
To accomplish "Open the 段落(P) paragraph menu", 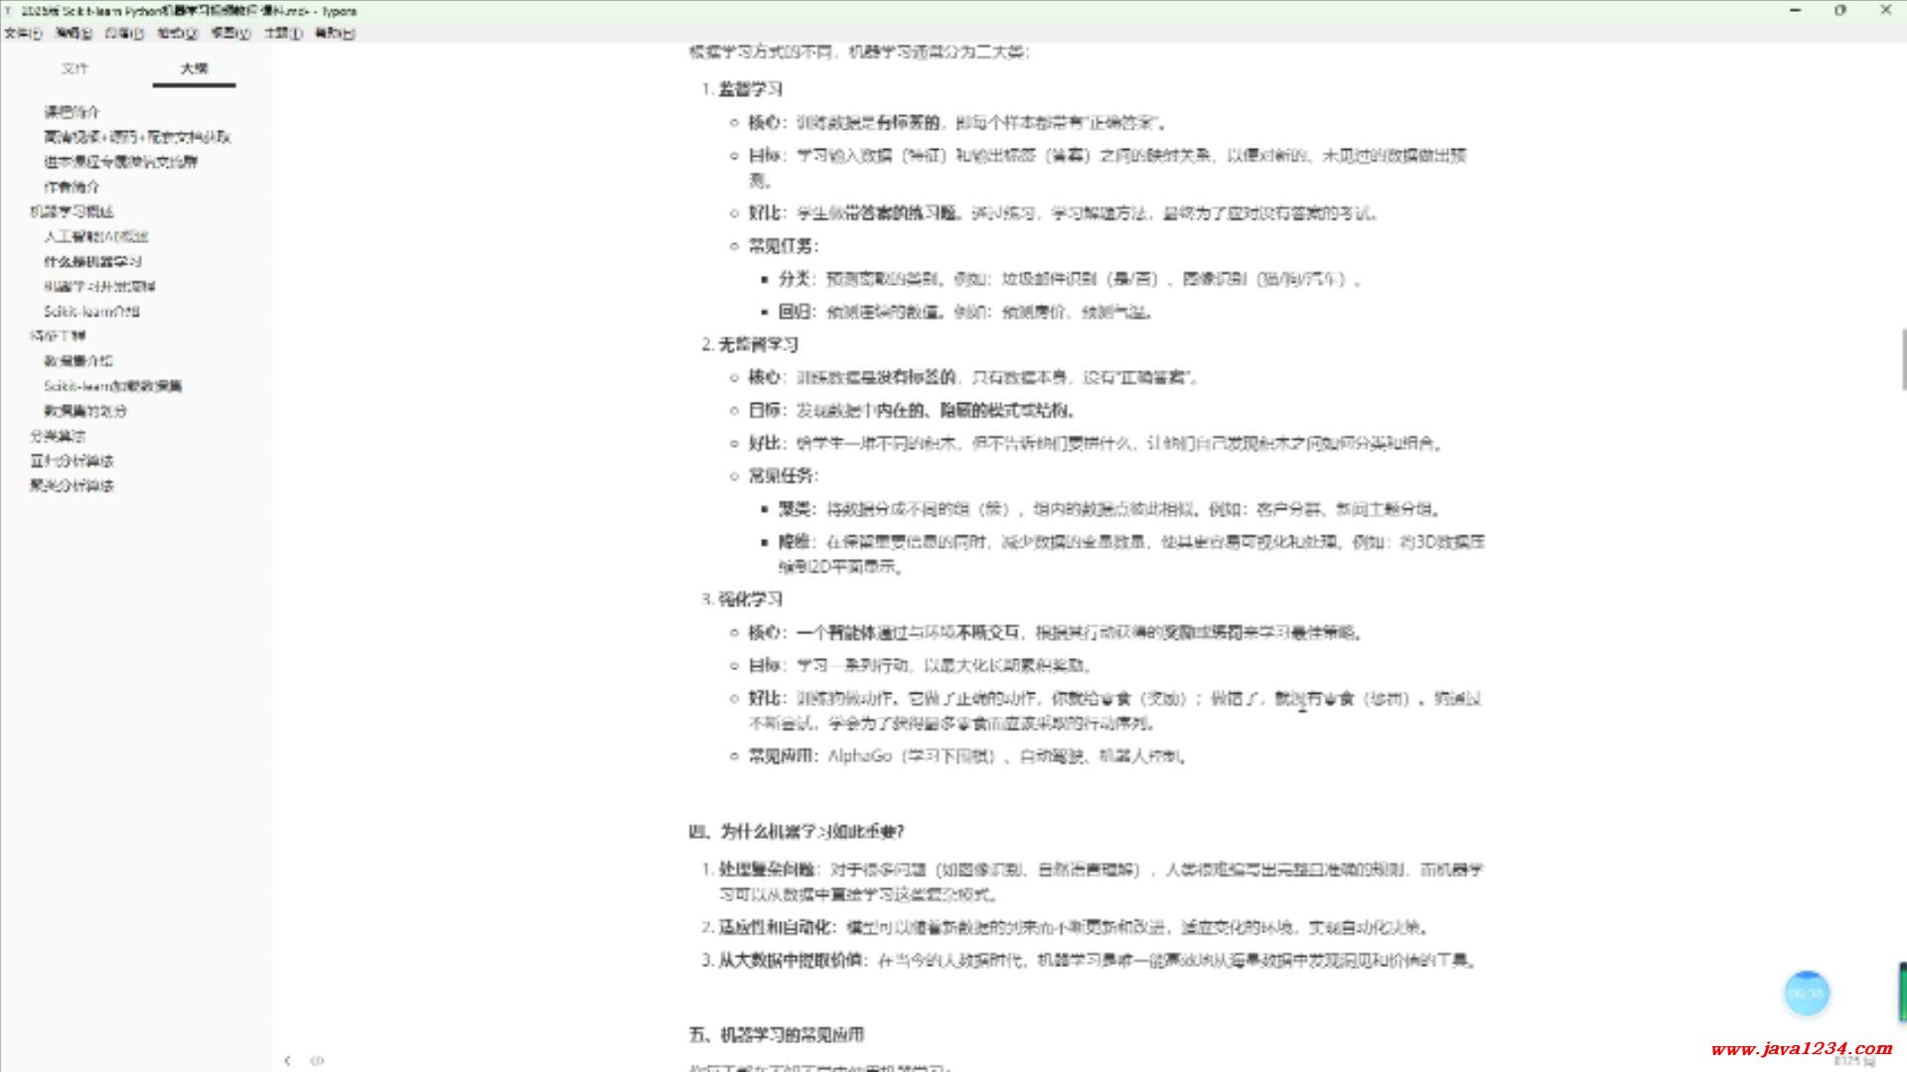I will [x=124, y=33].
